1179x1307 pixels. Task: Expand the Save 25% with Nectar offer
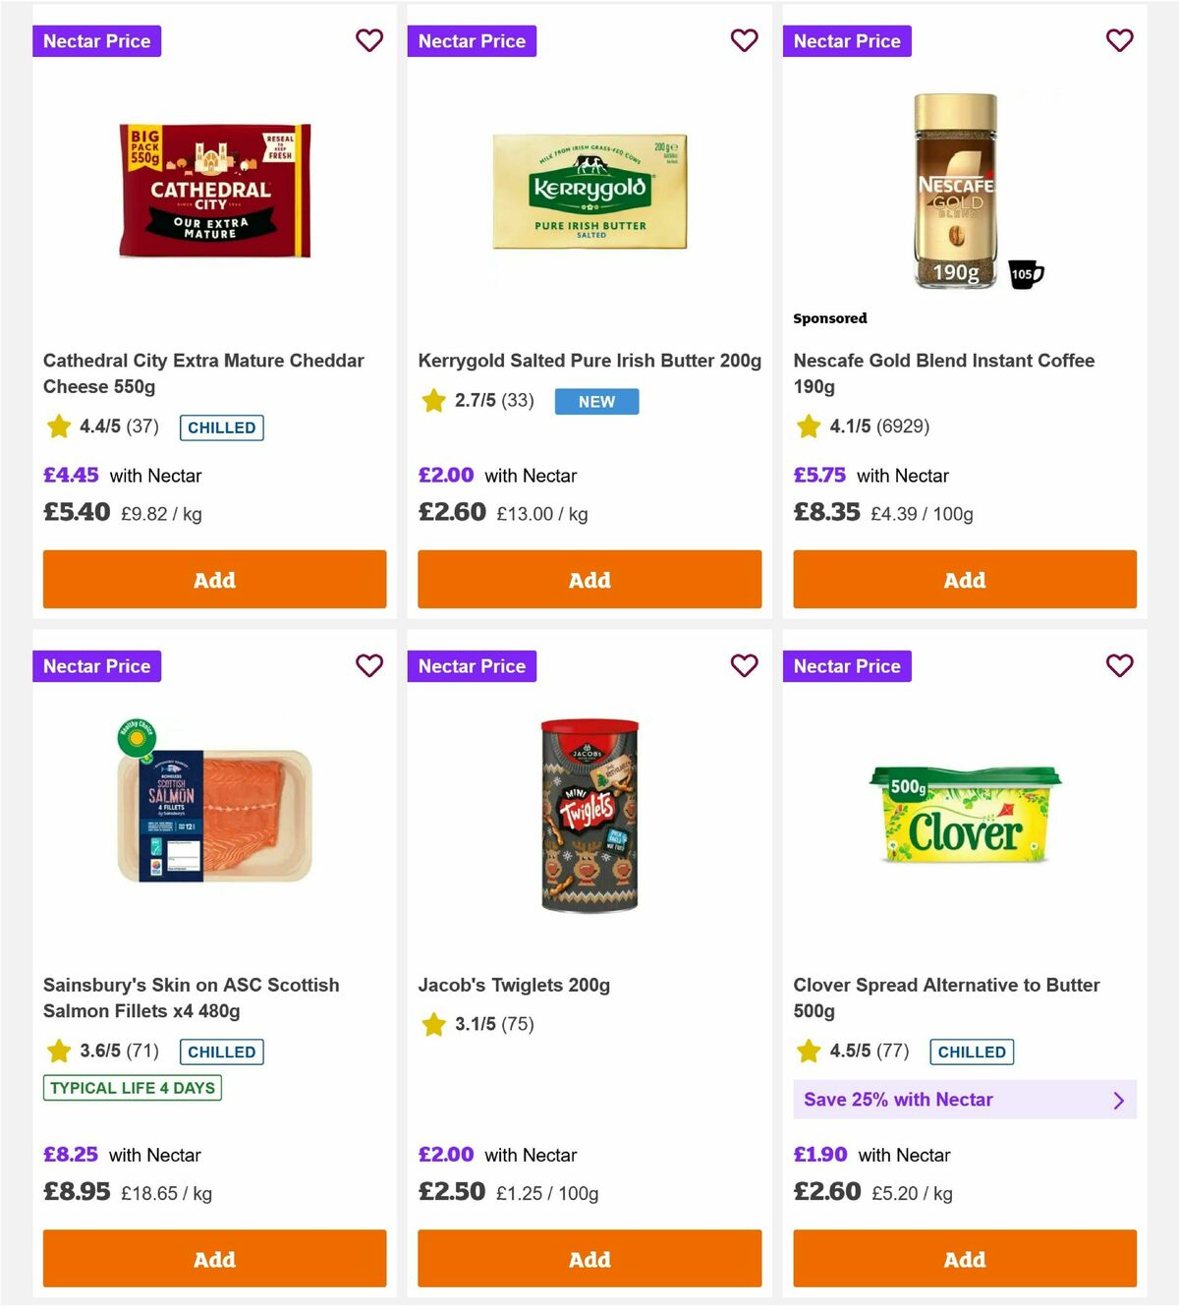[x=965, y=1100]
